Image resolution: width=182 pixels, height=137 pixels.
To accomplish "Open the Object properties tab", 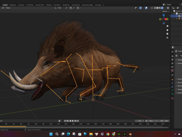I will point(172,80).
